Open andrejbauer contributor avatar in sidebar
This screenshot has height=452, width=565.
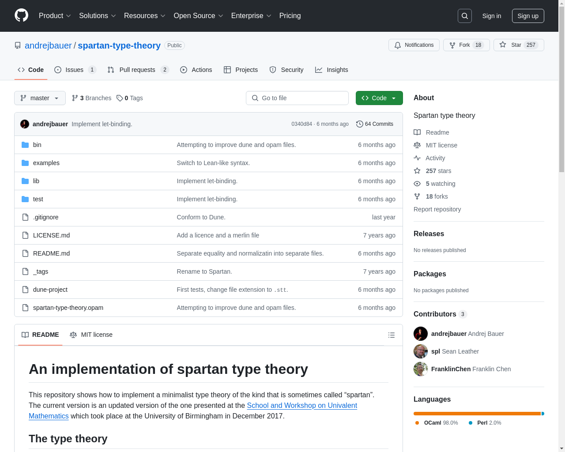point(421,334)
